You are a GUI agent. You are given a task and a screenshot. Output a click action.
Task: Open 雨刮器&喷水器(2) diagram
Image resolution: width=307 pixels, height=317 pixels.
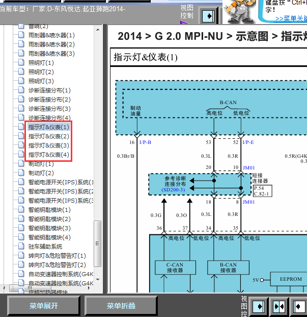pyautogui.click(x=51, y=44)
